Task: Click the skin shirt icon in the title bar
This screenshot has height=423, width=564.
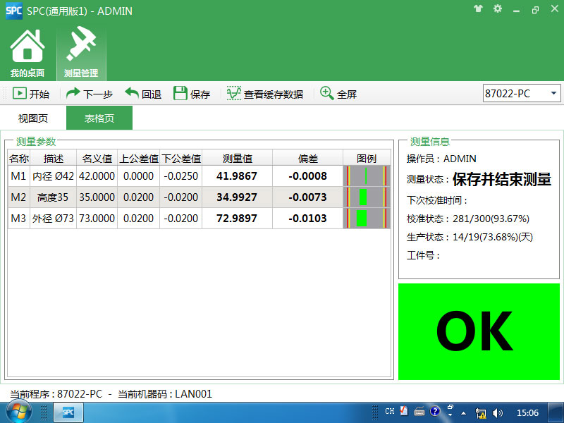Action: coord(478,8)
